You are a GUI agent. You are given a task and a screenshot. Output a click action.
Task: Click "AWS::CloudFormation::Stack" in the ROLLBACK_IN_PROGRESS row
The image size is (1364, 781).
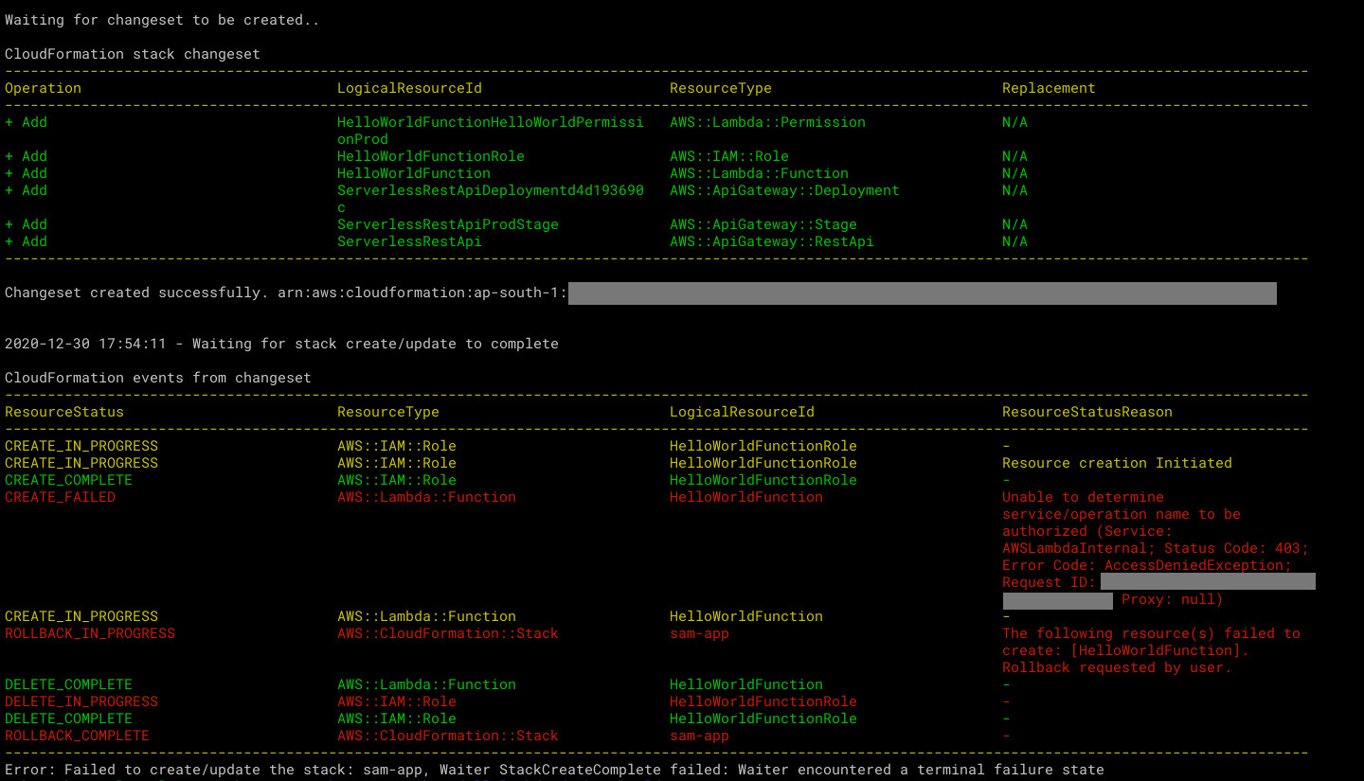(448, 633)
